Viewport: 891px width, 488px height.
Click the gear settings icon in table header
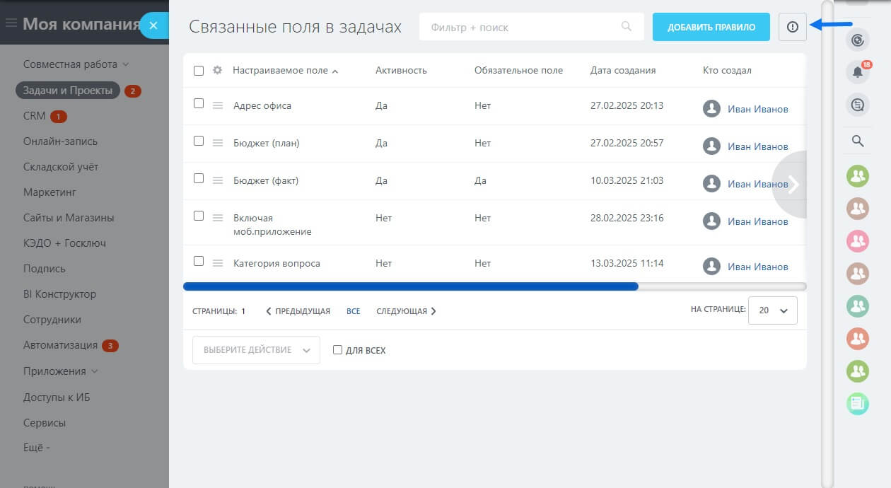(x=218, y=71)
